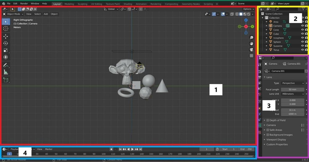This screenshot has height=162, width=309.
Task: Activate the Rotate tool
Action: click(x=6, y=43)
